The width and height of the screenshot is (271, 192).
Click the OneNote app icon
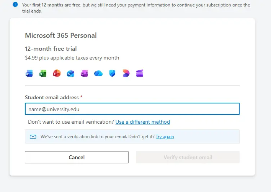click(x=84, y=73)
